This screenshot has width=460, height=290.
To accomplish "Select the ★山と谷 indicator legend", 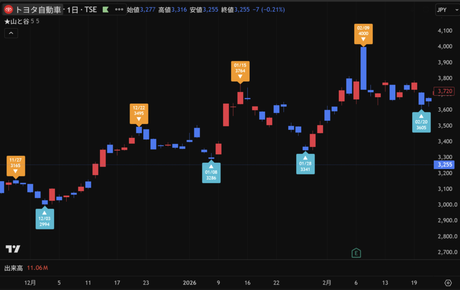I will click(16, 22).
